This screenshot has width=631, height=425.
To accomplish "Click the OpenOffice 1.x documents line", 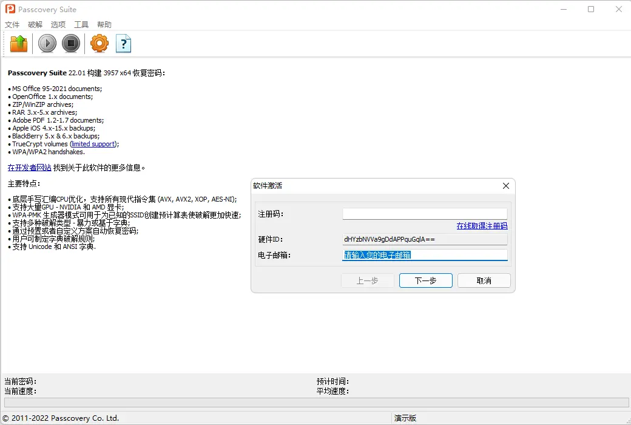I will (x=52, y=97).
